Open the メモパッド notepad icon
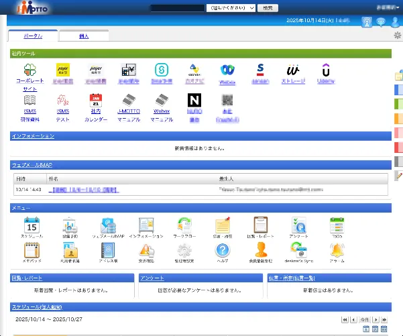This screenshot has width=403, height=336. pos(33,251)
